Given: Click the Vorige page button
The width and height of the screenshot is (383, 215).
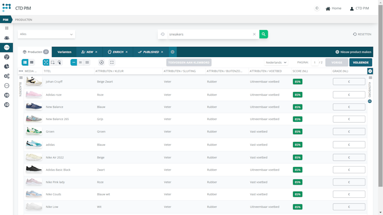Looking at the screenshot, I should (337, 62).
